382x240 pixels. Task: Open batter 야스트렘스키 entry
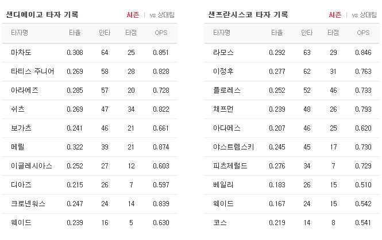[x=233, y=147]
